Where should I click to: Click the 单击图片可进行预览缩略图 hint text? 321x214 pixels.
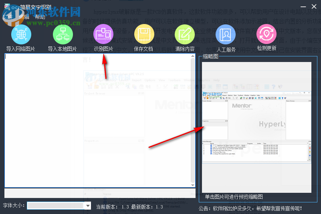234,197
